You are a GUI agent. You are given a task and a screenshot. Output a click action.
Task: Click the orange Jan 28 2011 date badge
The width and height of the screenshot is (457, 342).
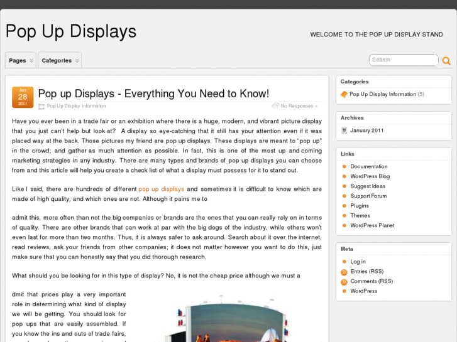pyautogui.click(x=23, y=97)
